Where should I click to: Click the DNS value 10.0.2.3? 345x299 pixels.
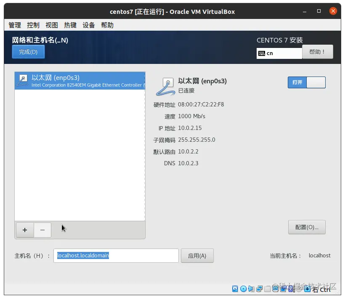pos(188,163)
